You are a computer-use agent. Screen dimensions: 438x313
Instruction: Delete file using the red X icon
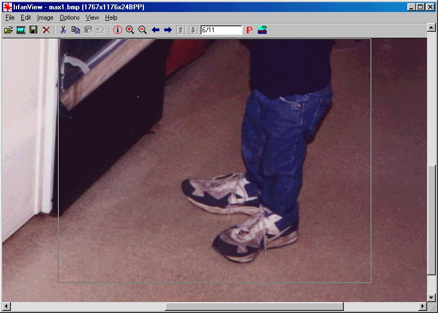pyautogui.click(x=47, y=30)
